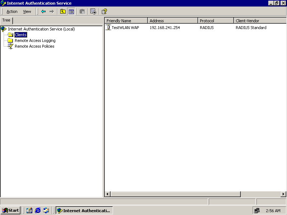Open the View menu

point(27,11)
